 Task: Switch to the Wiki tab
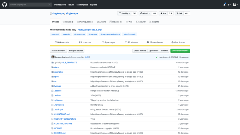(129, 22)
